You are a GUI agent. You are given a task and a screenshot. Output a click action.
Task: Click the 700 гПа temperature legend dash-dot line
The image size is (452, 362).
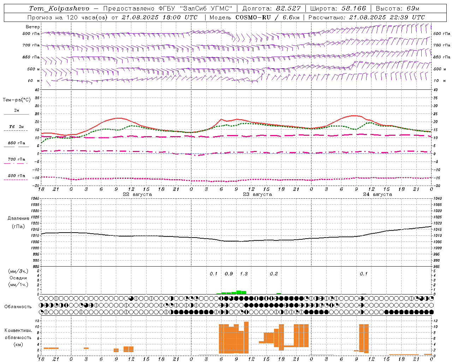pos(16,163)
